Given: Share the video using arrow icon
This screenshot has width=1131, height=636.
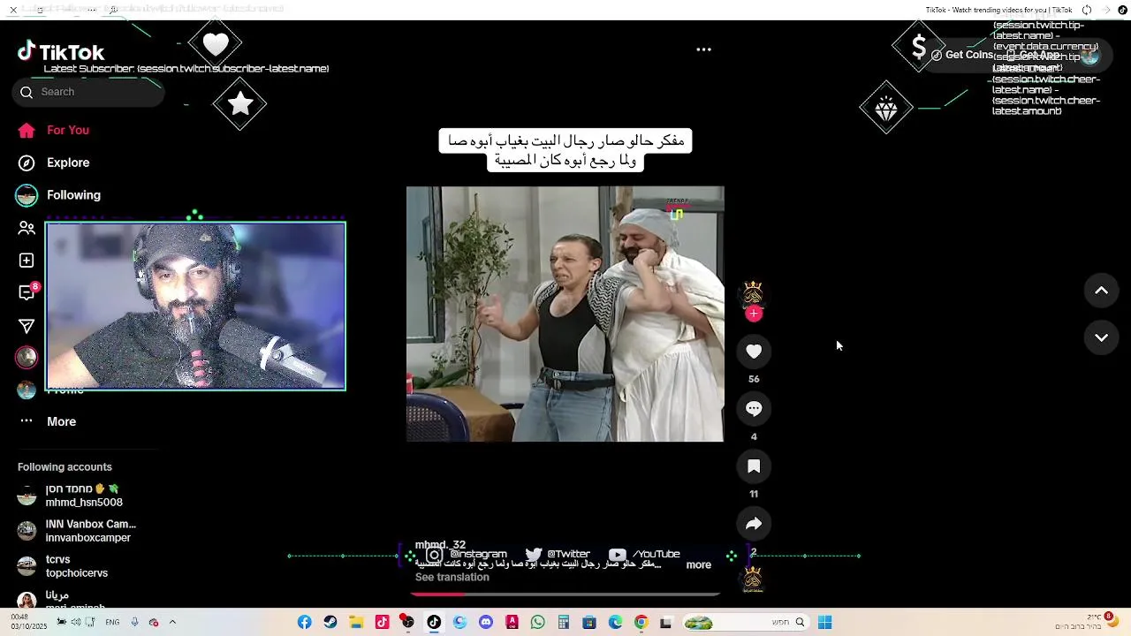Looking at the screenshot, I should pyautogui.click(x=754, y=524).
